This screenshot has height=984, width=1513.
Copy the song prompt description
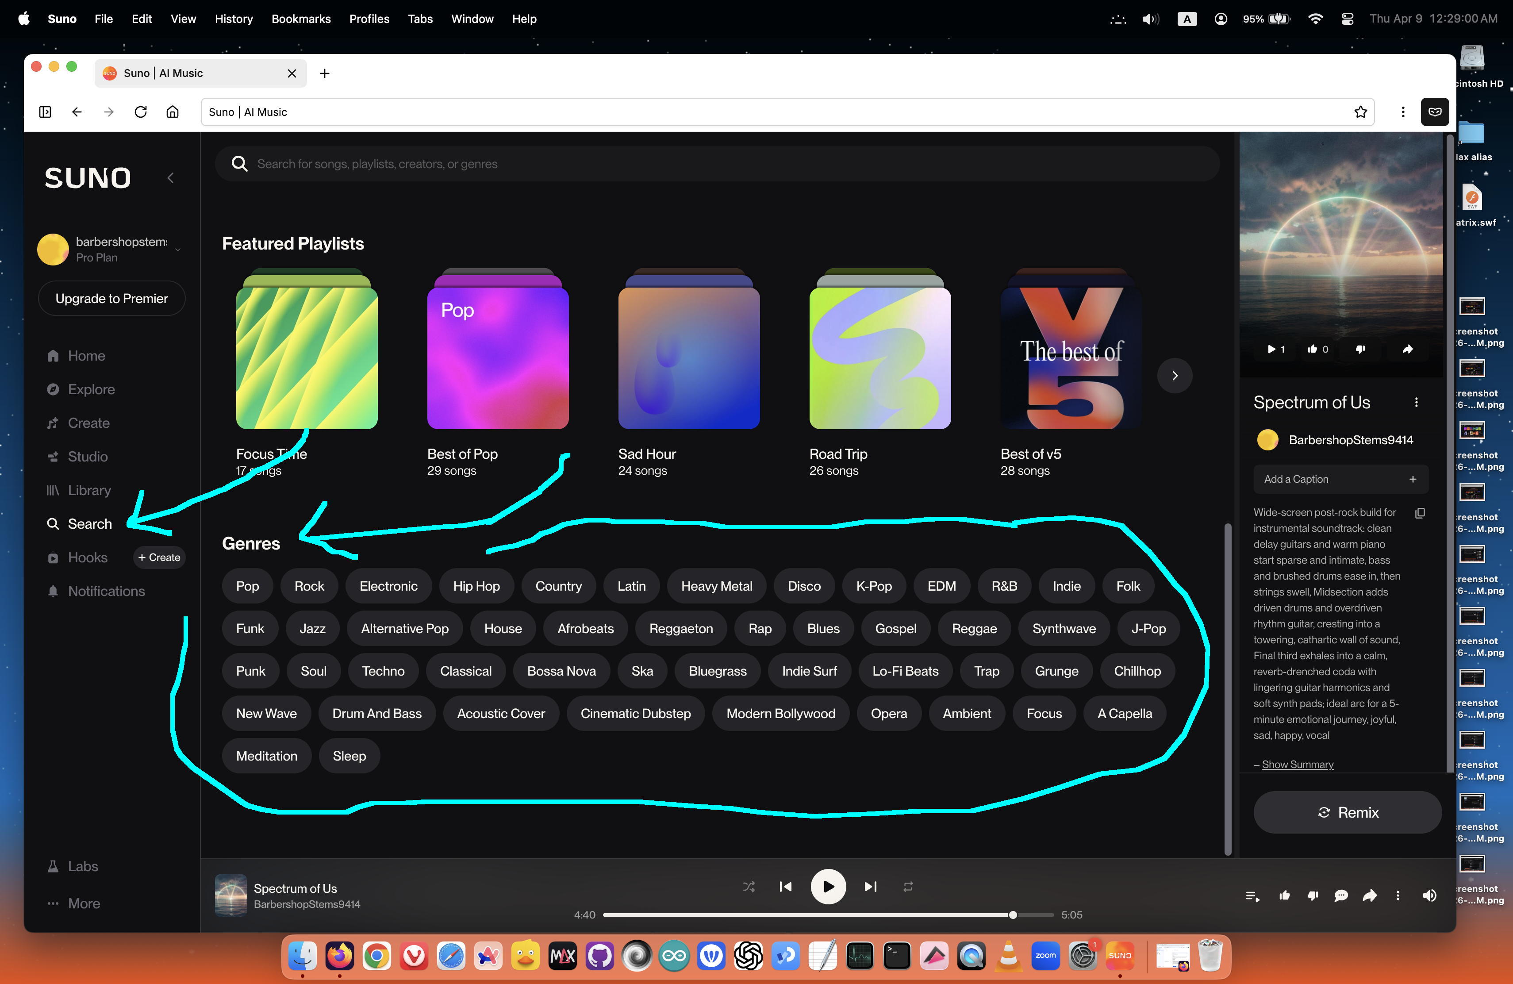point(1420,512)
